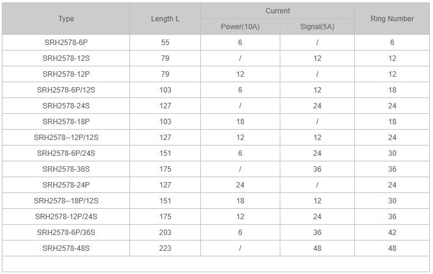Click the Signal(5A) sub-header
433x274 pixels.
pyautogui.click(x=317, y=27)
